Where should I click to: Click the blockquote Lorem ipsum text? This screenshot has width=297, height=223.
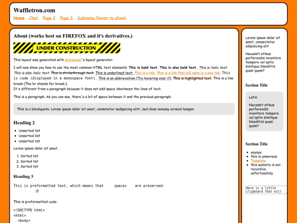tap(106, 109)
